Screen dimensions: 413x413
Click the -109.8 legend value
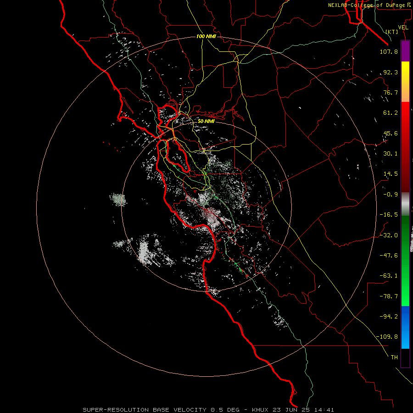pyautogui.click(x=387, y=337)
